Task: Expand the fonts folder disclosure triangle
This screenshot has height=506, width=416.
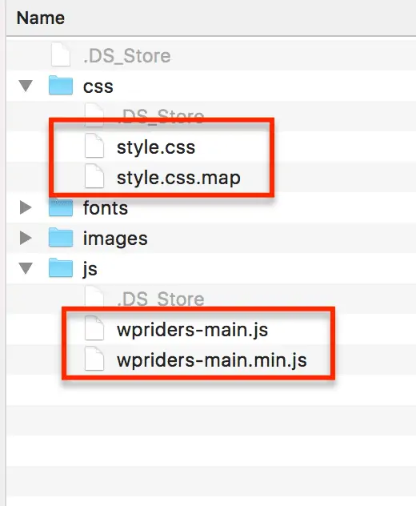Action: pyautogui.click(x=26, y=207)
